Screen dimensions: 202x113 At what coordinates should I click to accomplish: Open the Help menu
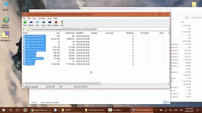pos(56,18)
